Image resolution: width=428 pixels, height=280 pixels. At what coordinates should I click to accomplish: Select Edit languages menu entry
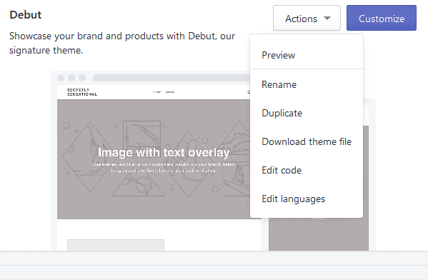(x=307, y=199)
